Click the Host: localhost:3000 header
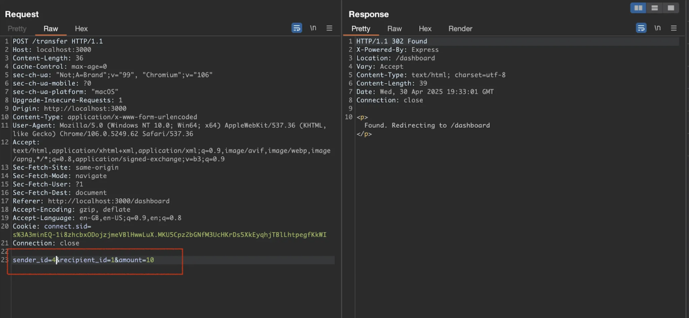Screen dimensions: 689x318 pyautogui.click(x=52, y=50)
